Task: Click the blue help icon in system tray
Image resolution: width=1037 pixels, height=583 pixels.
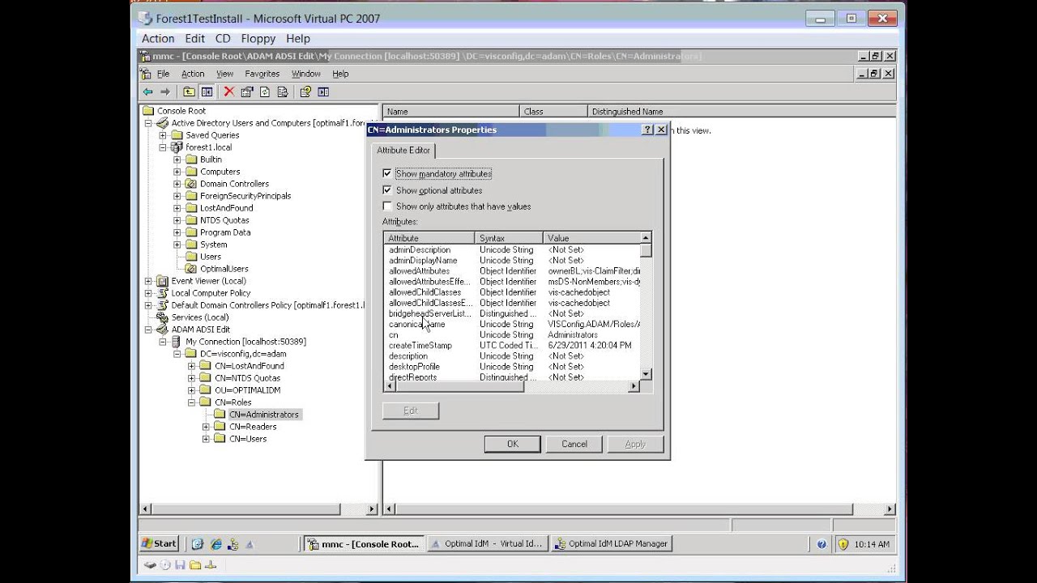Action: point(821,544)
